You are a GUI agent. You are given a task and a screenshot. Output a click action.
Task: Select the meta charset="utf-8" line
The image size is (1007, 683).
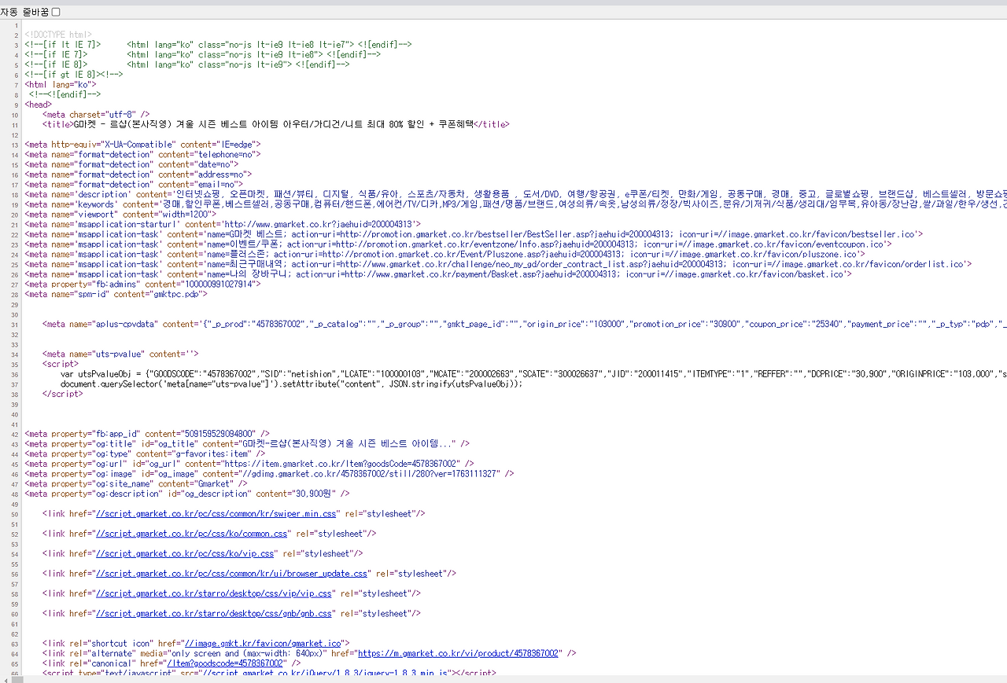96,114
